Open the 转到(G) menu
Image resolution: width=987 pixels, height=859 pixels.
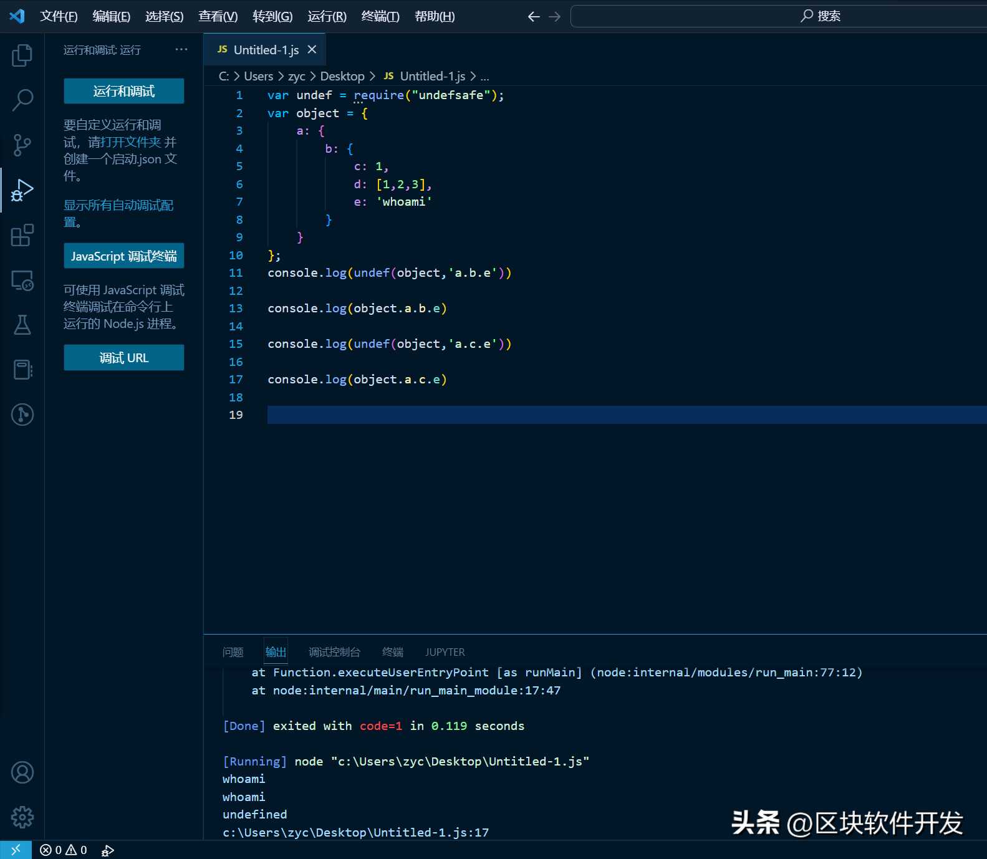tap(272, 17)
